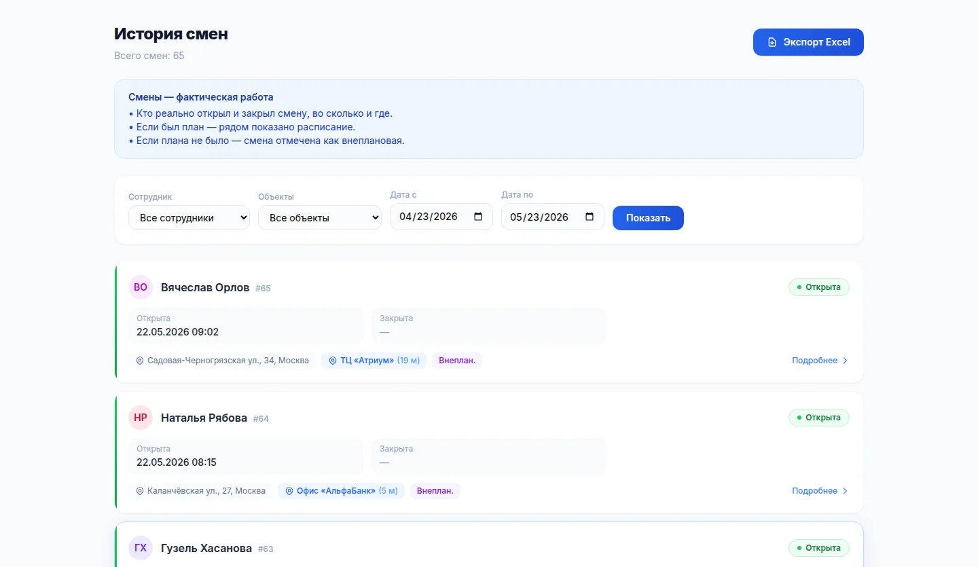The width and height of the screenshot is (978, 567).
Task: Click chevron next to Подробнее on shift #64
Action: [x=845, y=491]
